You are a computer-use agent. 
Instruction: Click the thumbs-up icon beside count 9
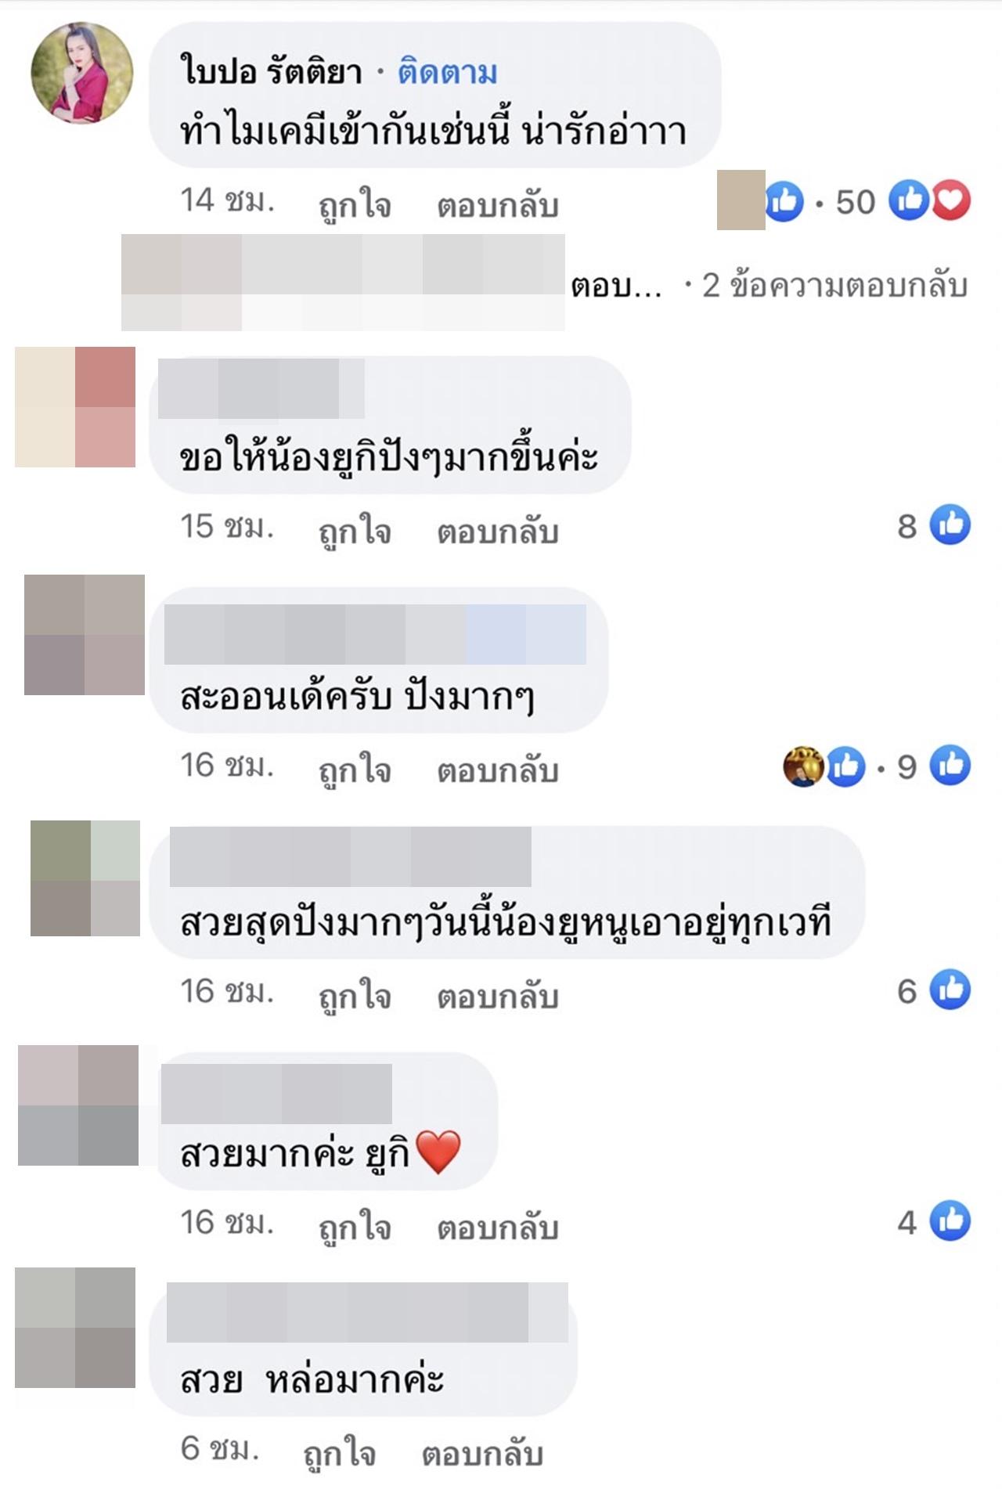click(x=950, y=765)
